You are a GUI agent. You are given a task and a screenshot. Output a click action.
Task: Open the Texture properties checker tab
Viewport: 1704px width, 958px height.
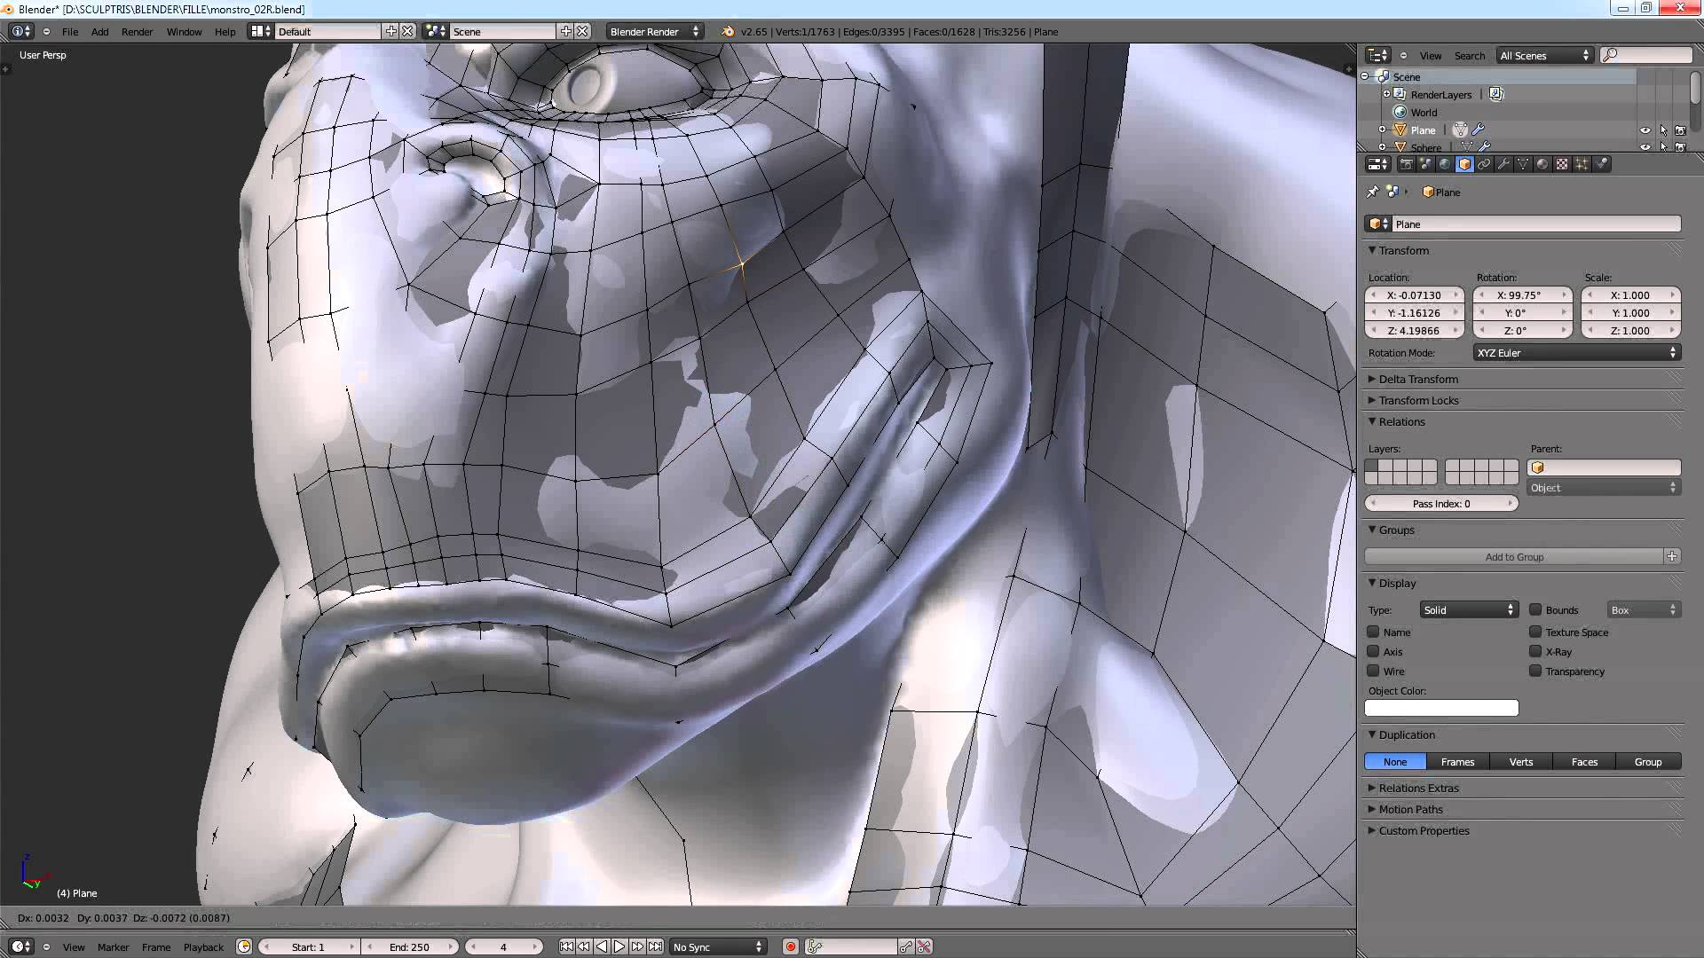tap(1562, 164)
